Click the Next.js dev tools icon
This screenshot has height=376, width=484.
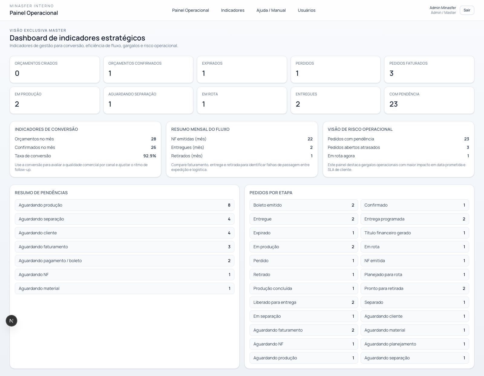pos(11,321)
